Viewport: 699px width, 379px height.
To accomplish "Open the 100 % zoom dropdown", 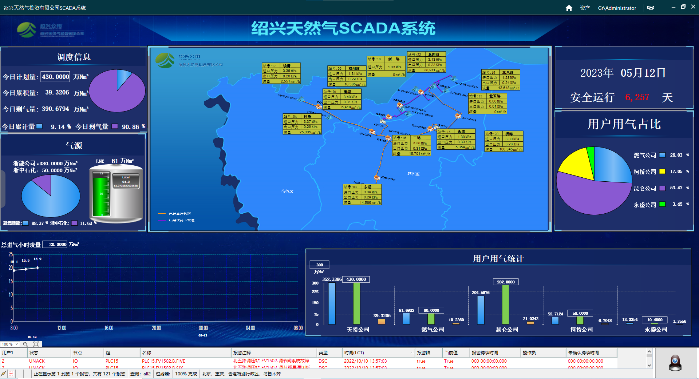I will point(10,344).
